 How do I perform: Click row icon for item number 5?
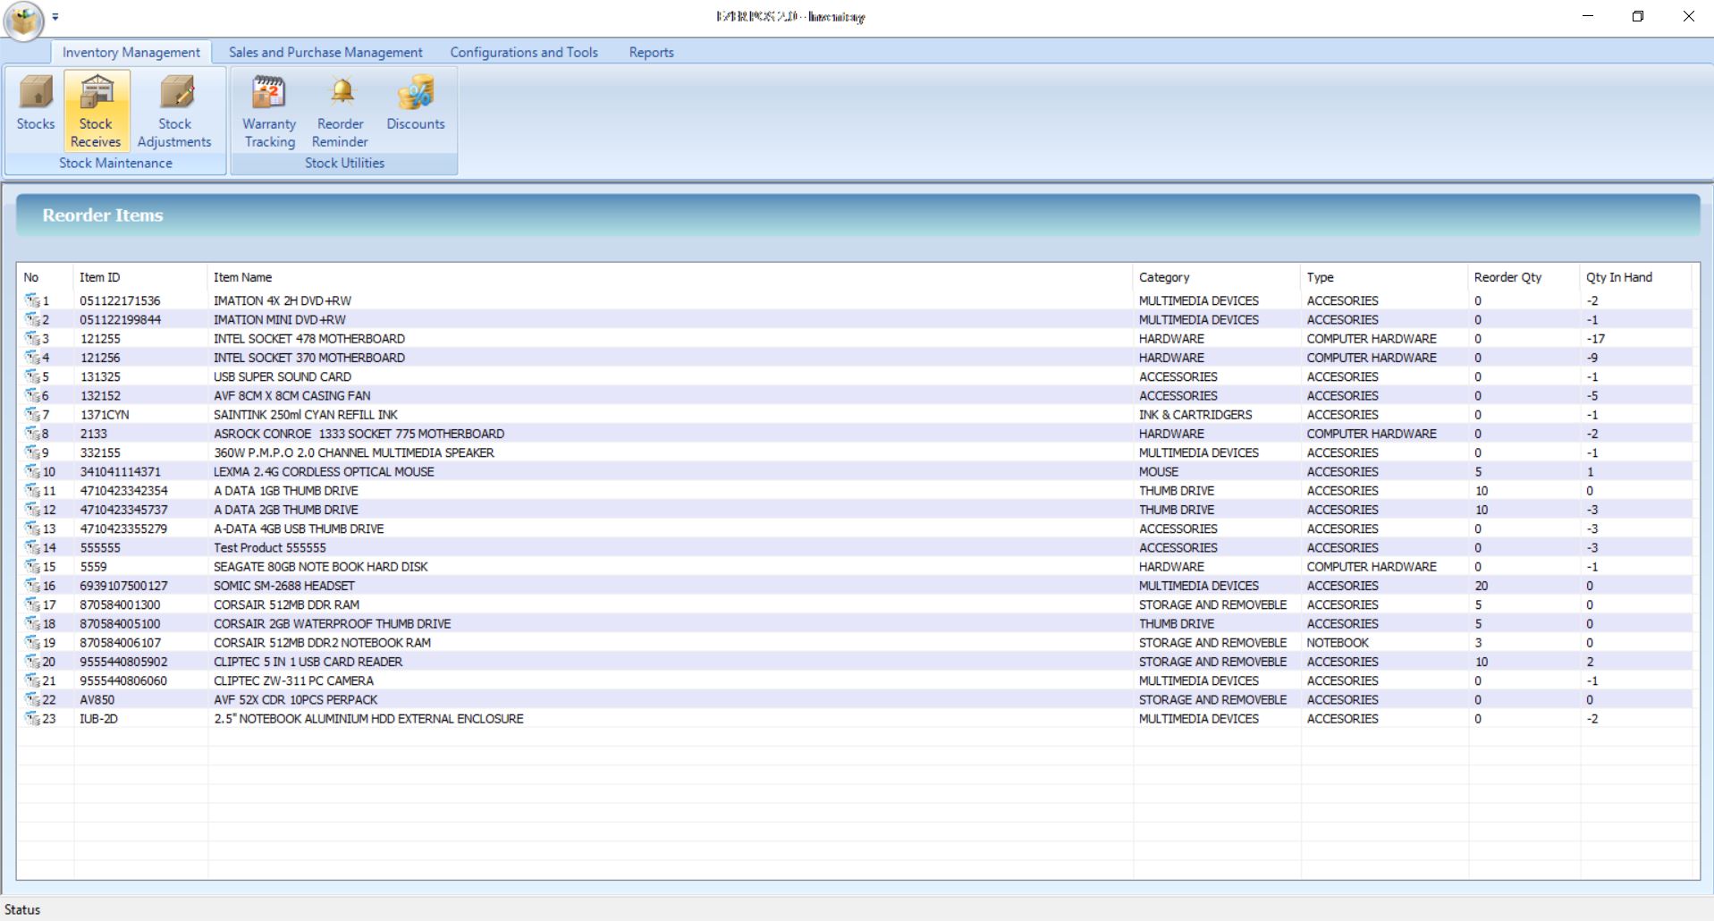pos(32,376)
